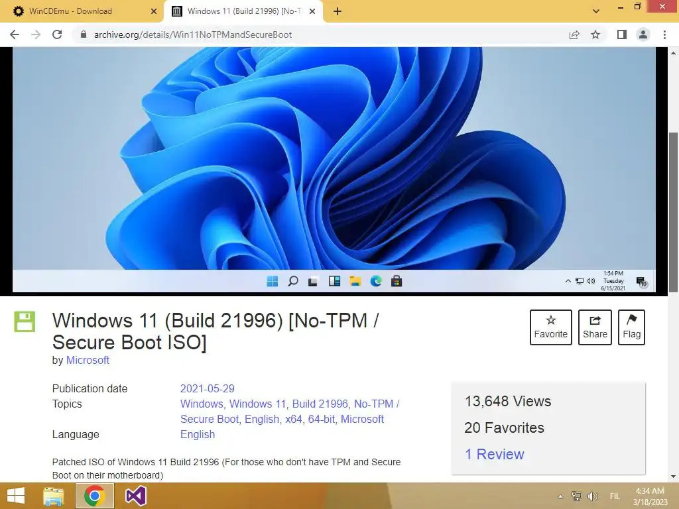Open the Windows topic link

pyautogui.click(x=202, y=404)
